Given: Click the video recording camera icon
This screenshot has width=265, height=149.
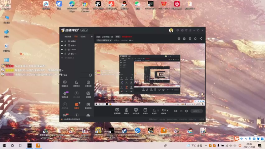Looking at the screenshot, I should (176, 111).
